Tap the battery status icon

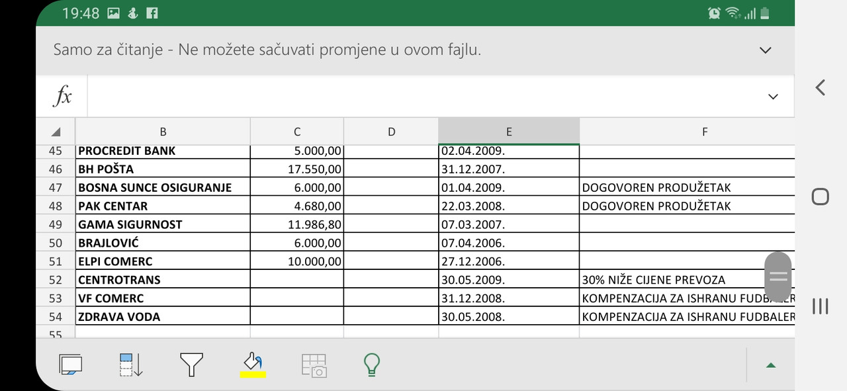(766, 13)
